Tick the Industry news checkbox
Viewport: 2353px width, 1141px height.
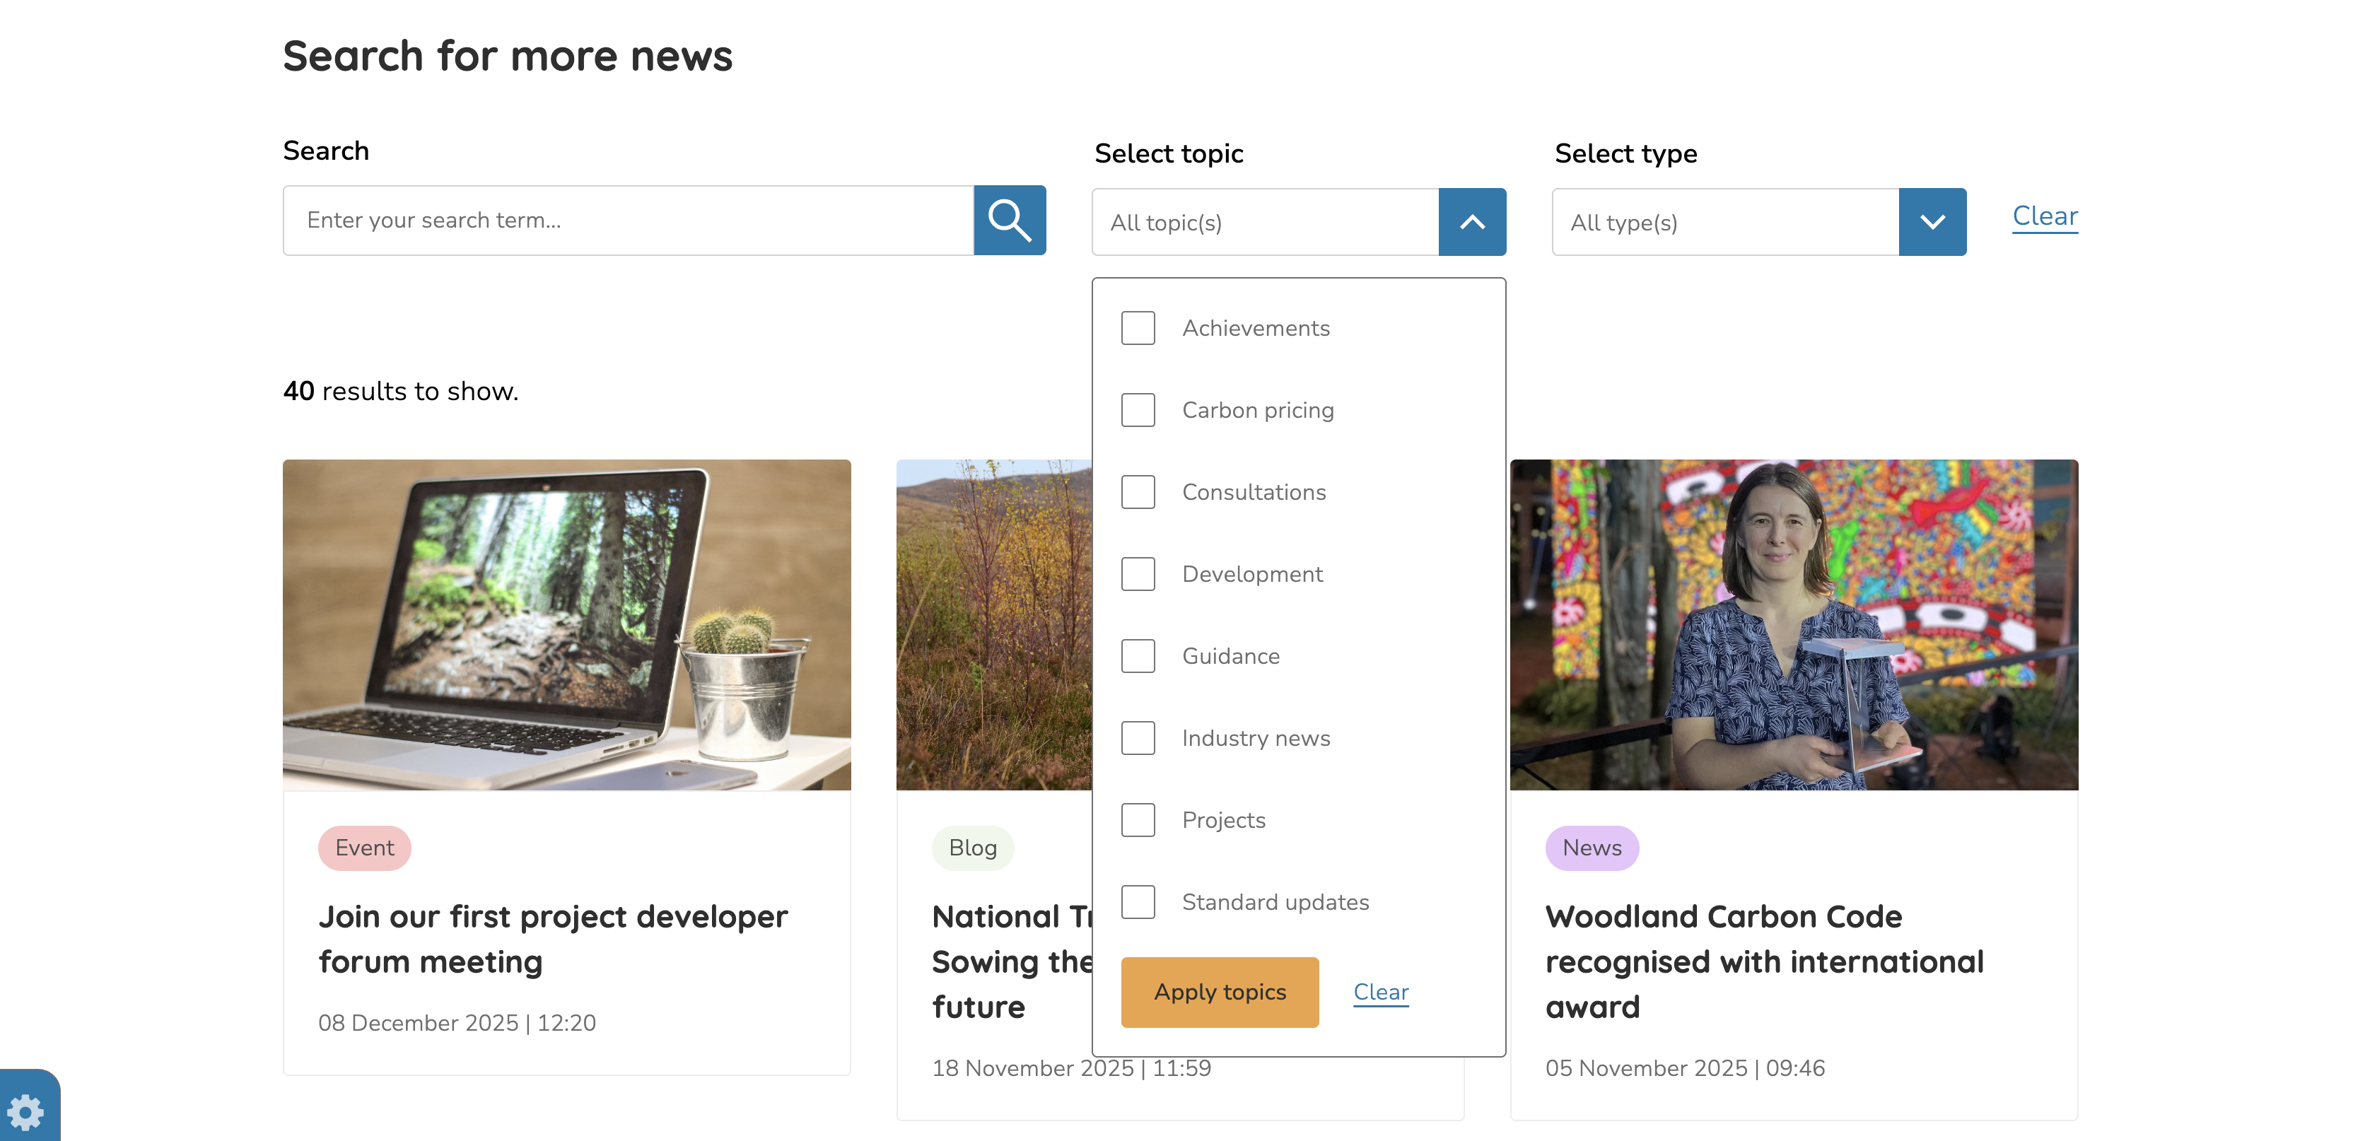click(x=1138, y=738)
